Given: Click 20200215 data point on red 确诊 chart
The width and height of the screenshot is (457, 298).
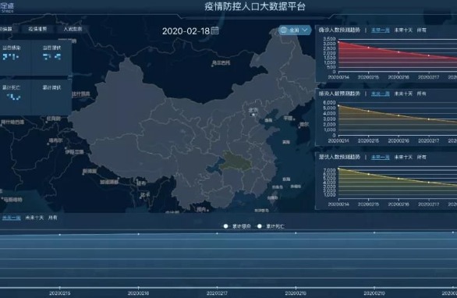Looking at the screenshot, I should point(368,48).
